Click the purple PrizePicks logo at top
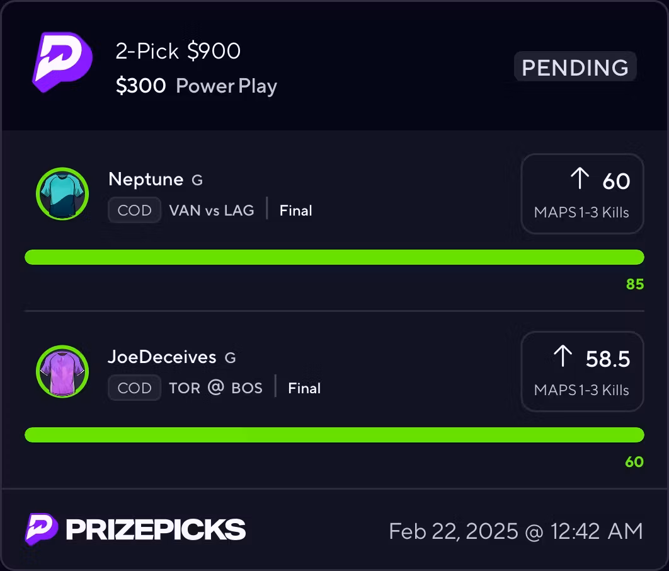Screen dimensions: 669x571 62,62
